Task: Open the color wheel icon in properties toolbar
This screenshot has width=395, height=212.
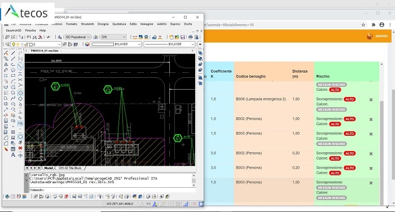Action: (x=87, y=45)
